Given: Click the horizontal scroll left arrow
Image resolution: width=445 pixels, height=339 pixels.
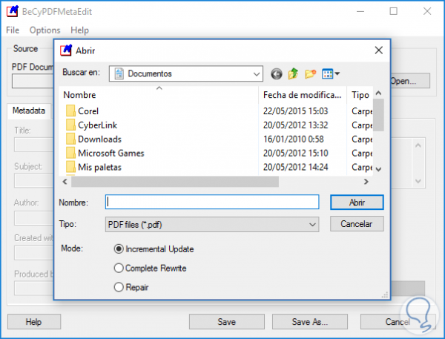Looking at the screenshot, I should coord(65,182).
